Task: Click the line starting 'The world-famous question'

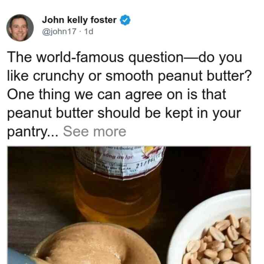Action: click(x=124, y=57)
